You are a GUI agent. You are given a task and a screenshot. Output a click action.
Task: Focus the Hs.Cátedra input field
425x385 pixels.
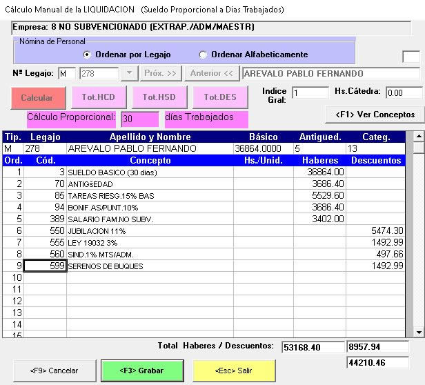[404, 92]
